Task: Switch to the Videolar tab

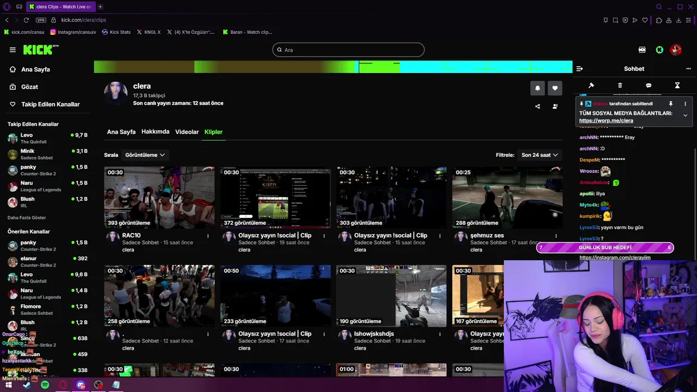Action: coord(187,132)
